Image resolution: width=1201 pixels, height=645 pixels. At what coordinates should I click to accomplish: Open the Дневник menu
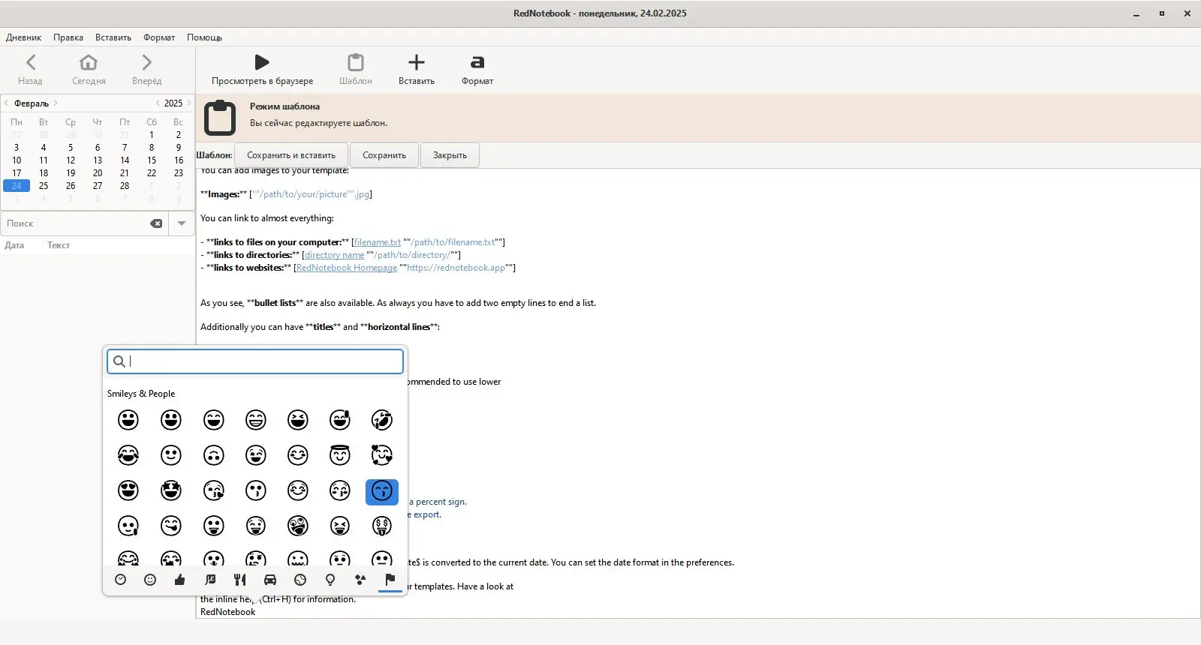coord(24,37)
